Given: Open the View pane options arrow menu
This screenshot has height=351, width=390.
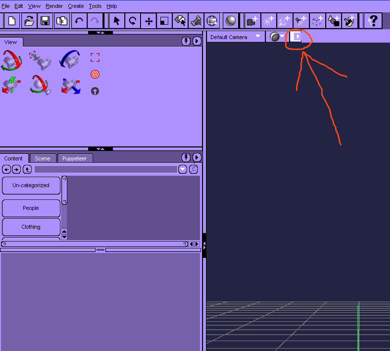Looking at the screenshot, I should click(197, 41).
